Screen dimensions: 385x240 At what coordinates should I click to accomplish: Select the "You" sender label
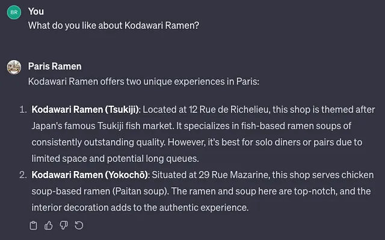[36, 11]
